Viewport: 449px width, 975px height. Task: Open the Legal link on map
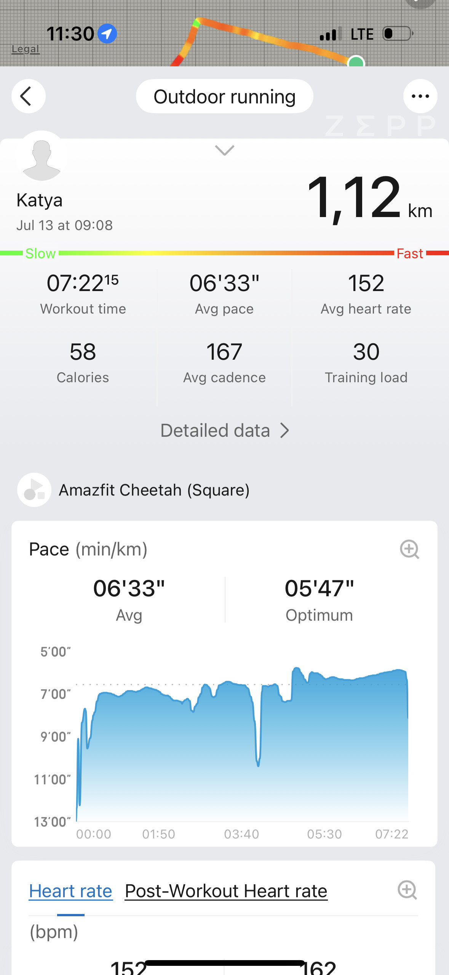[25, 49]
